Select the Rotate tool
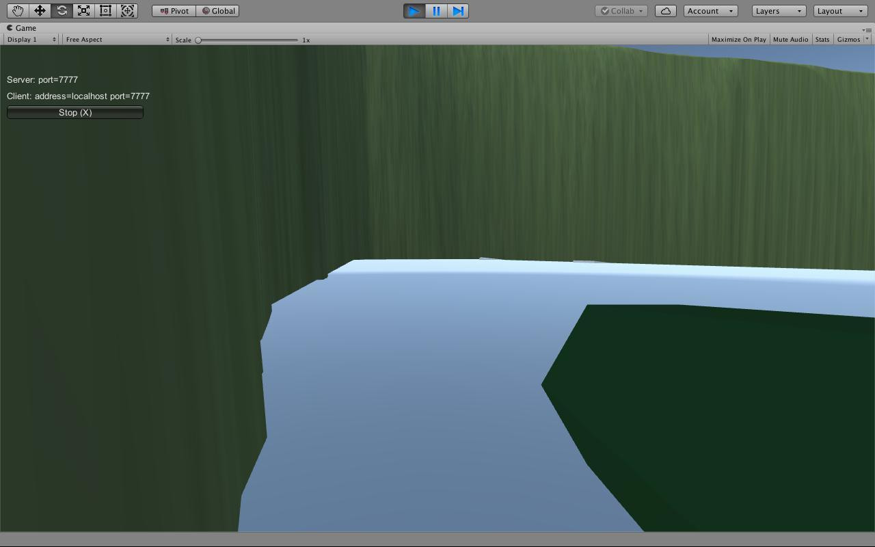This screenshot has height=547, width=875. [x=62, y=11]
